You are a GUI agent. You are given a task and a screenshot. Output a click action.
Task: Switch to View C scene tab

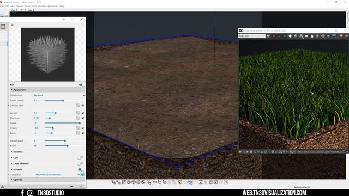click(31, 10)
